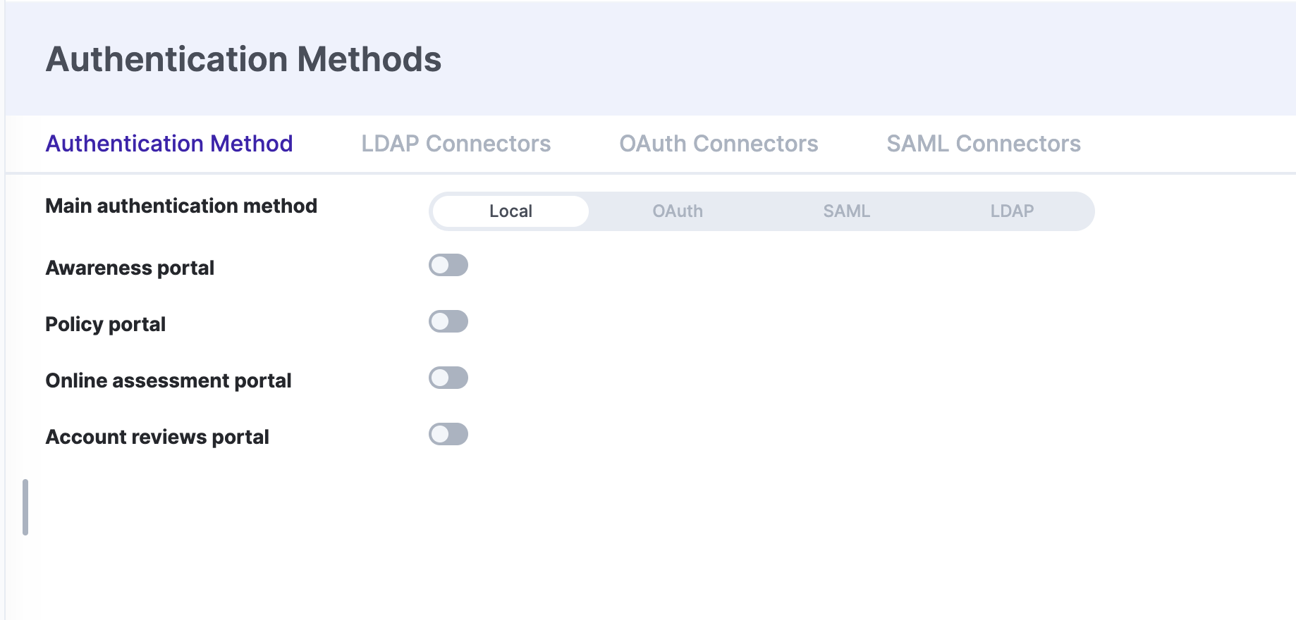Screen dimensions: 1296x620
Task: Click the Online assessment portal label
Action: (x=169, y=380)
